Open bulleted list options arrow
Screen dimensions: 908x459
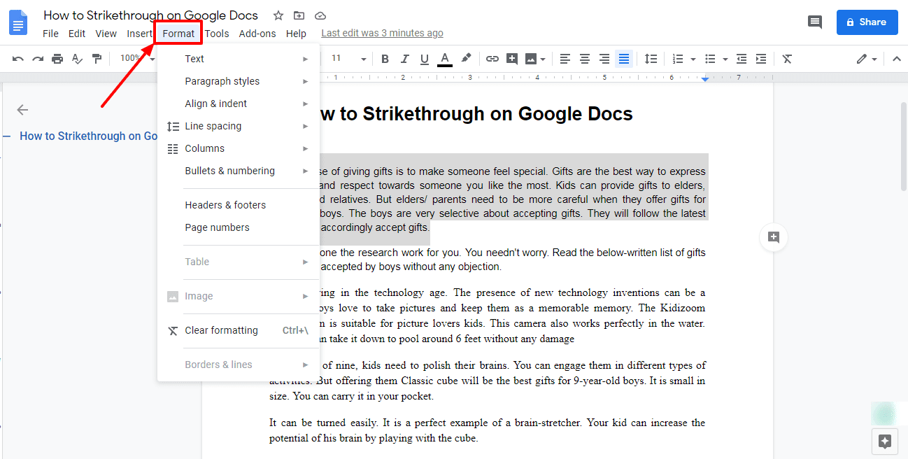725,59
